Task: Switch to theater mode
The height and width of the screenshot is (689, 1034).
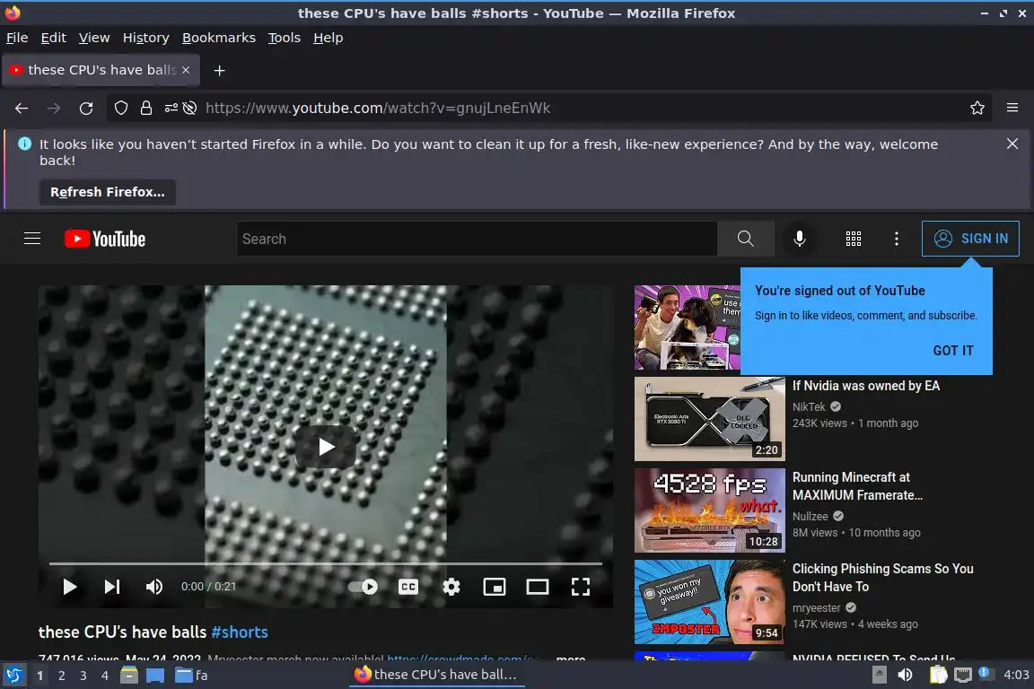Action: [538, 587]
